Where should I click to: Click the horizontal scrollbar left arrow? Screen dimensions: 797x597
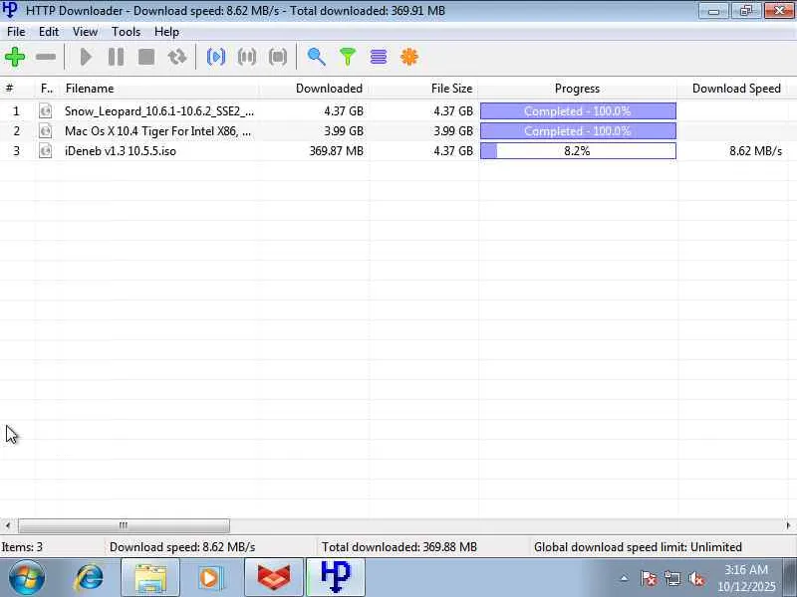click(x=7, y=525)
